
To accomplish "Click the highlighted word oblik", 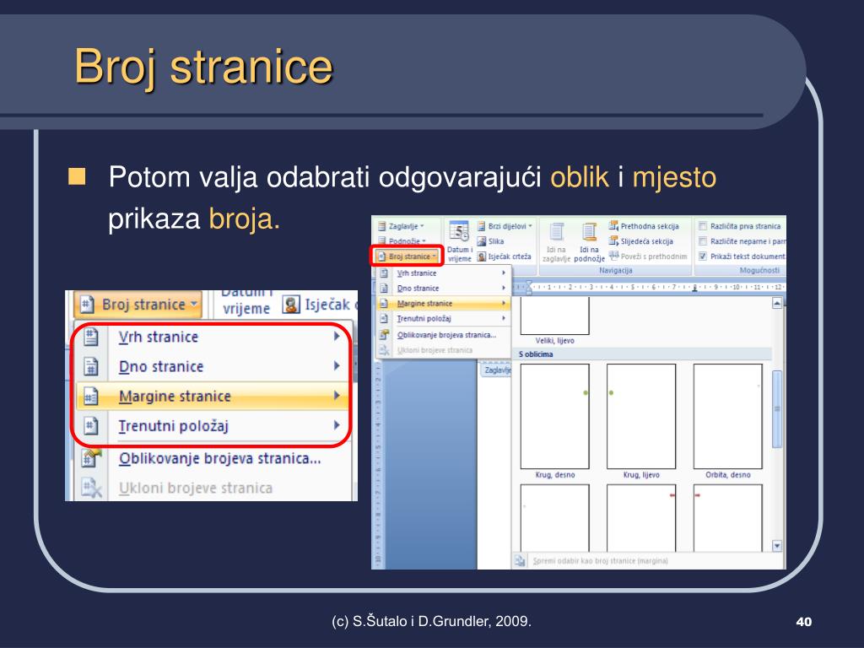I will pos(579,177).
